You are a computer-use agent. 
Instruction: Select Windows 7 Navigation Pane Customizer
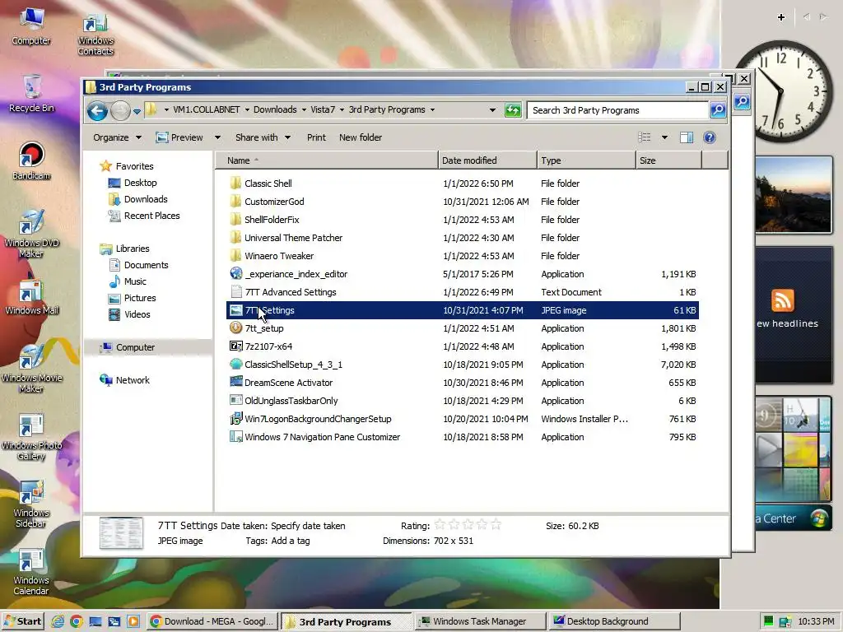coord(463,437)
